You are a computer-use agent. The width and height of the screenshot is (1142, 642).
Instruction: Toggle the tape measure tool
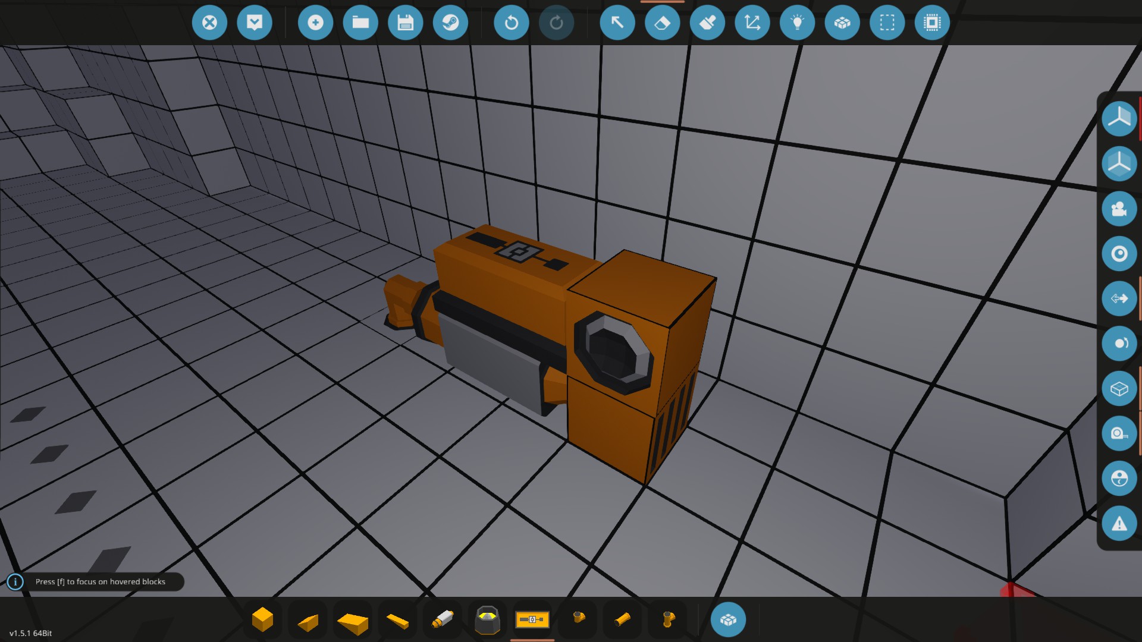tap(1119, 433)
